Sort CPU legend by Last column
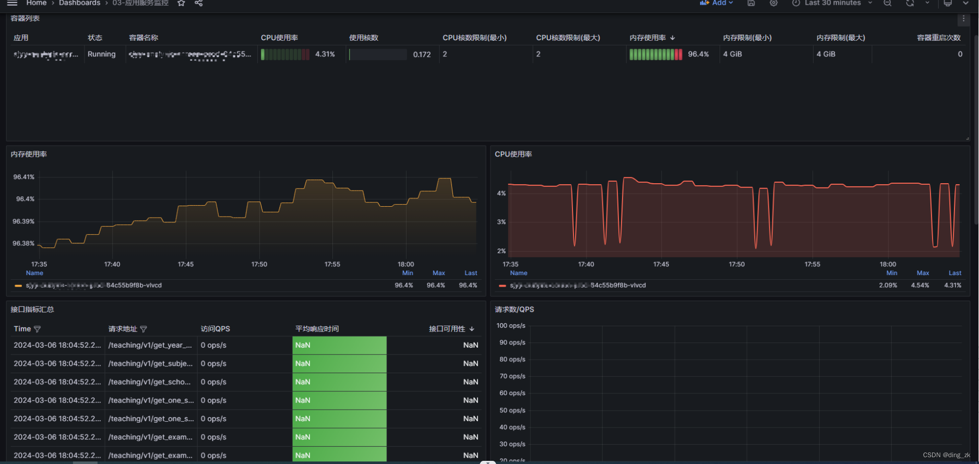The width and height of the screenshot is (979, 464). click(955, 273)
